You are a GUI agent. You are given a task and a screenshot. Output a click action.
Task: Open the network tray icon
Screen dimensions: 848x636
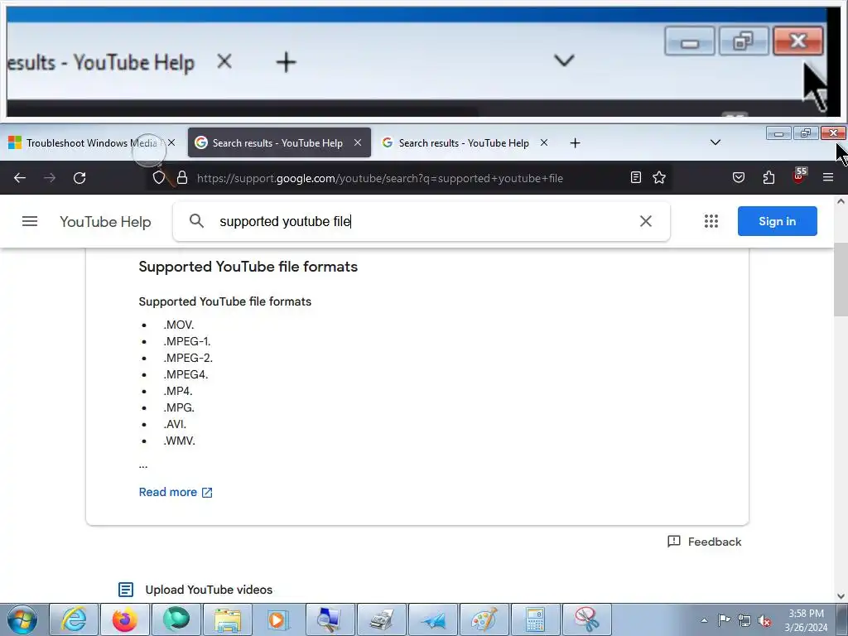tap(744, 620)
